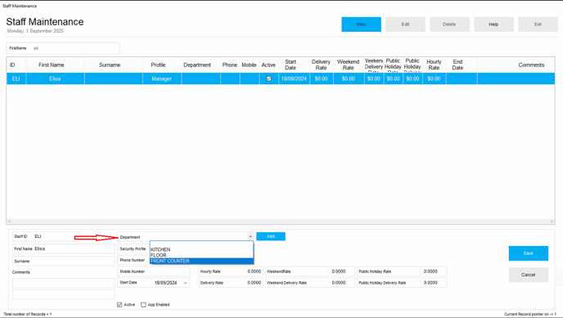
Task: Click the FirstName search field
Action: (x=63, y=48)
